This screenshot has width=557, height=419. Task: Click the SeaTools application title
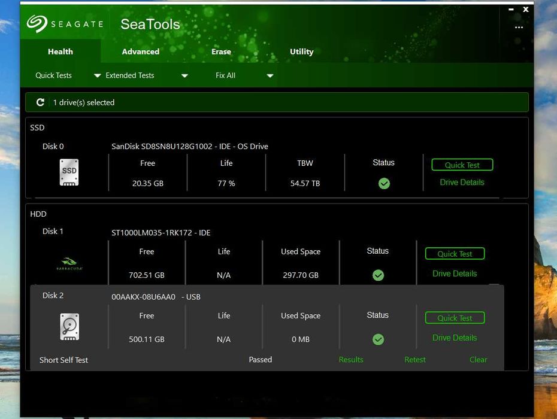tap(150, 24)
